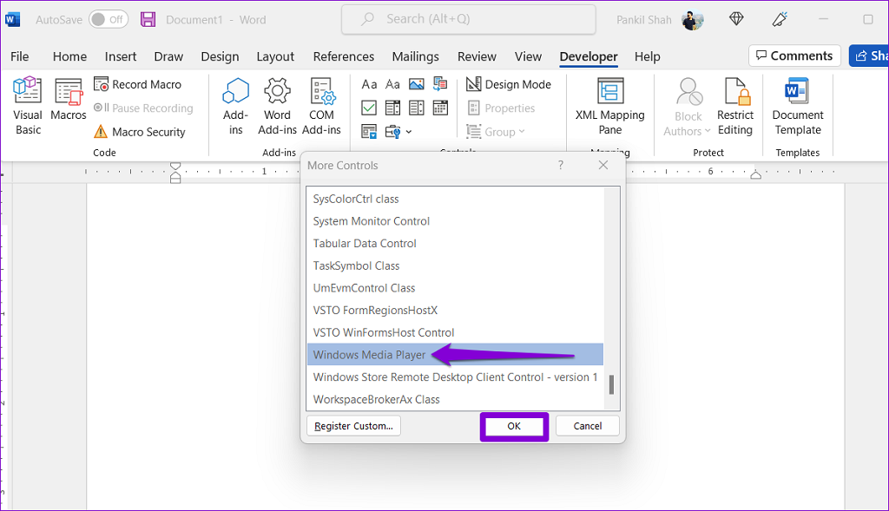Image resolution: width=889 pixels, height=511 pixels.
Task: Click the More Controls list scrollbar thumb
Action: coord(610,383)
